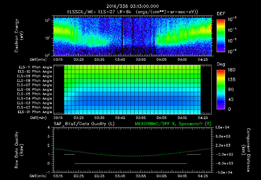This screenshot has height=180, width=261.
Task: Select the ELS-08 Pitch Angle row label
Action: (x=35, y=81)
